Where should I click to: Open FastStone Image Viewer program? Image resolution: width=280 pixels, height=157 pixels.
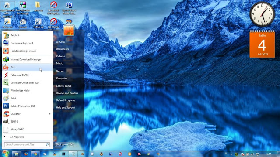[x=27, y=51]
